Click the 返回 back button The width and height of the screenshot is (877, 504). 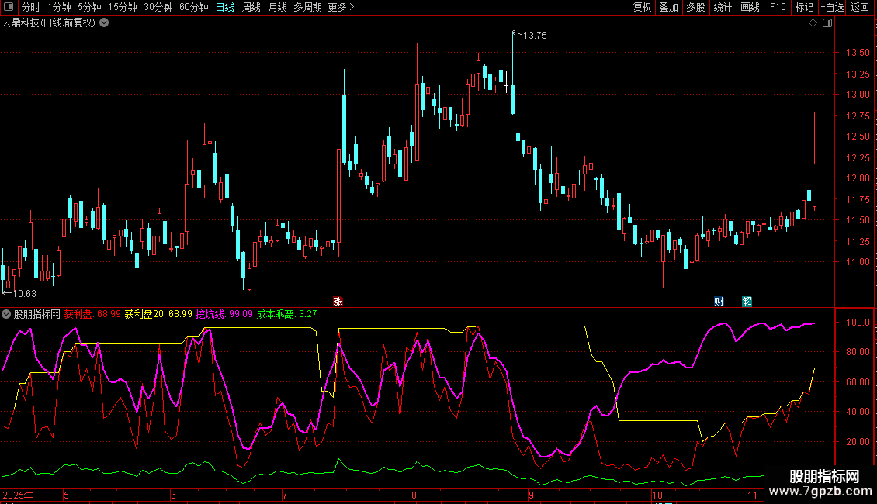pos(860,7)
